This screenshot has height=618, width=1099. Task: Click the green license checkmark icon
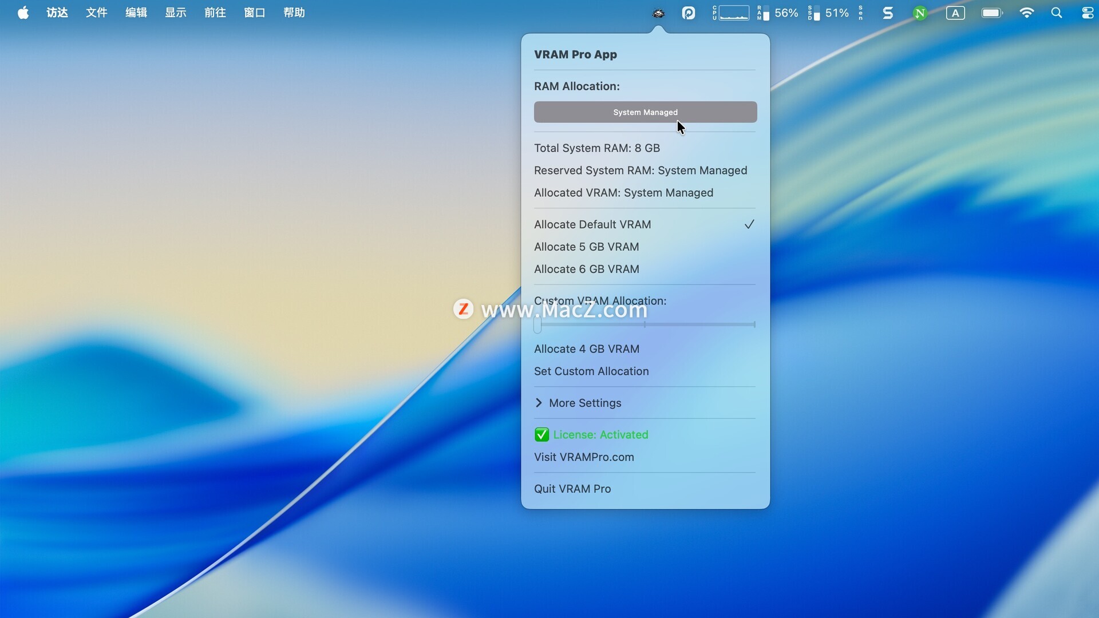(x=541, y=435)
